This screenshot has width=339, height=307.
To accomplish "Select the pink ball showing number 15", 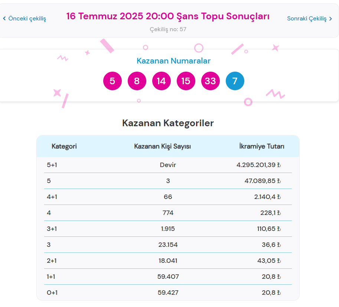I will 186,81.
